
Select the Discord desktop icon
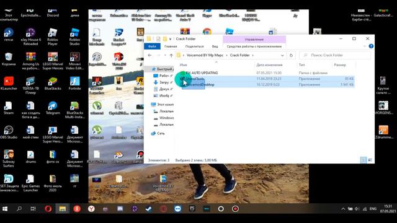53,13
